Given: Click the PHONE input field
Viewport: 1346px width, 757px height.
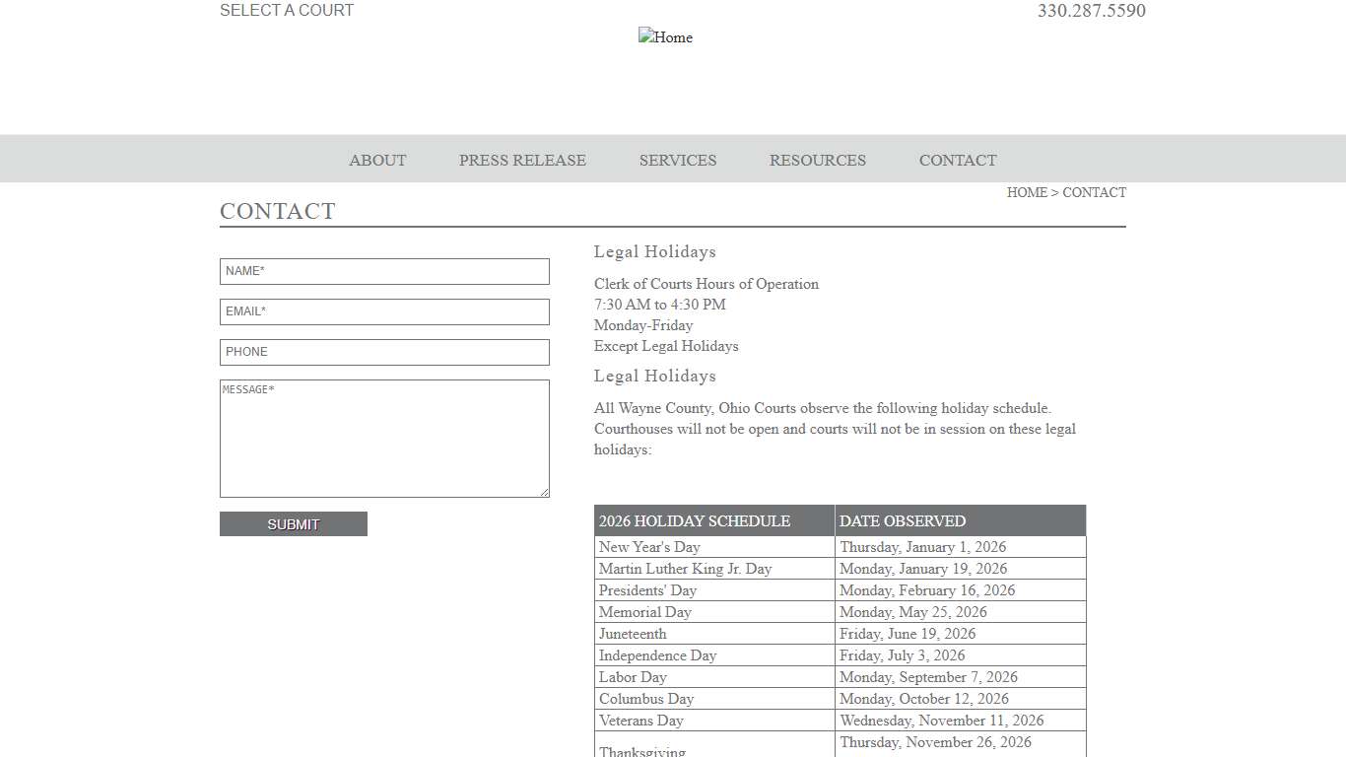Looking at the screenshot, I should [x=384, y=352].
